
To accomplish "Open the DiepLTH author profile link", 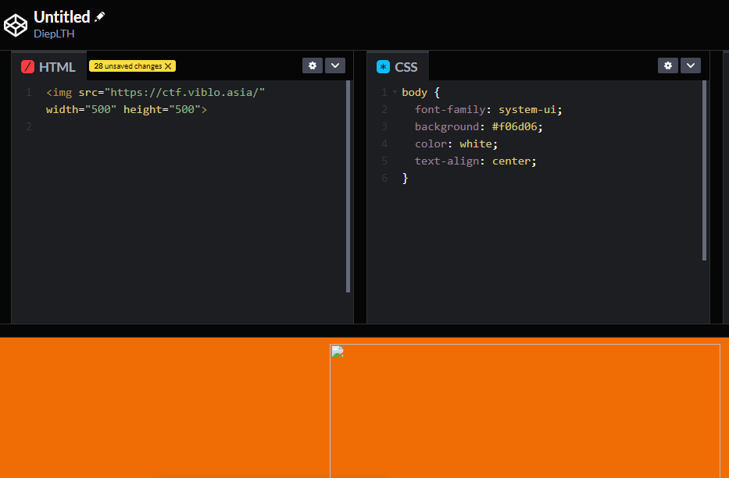I will point(54,34).
